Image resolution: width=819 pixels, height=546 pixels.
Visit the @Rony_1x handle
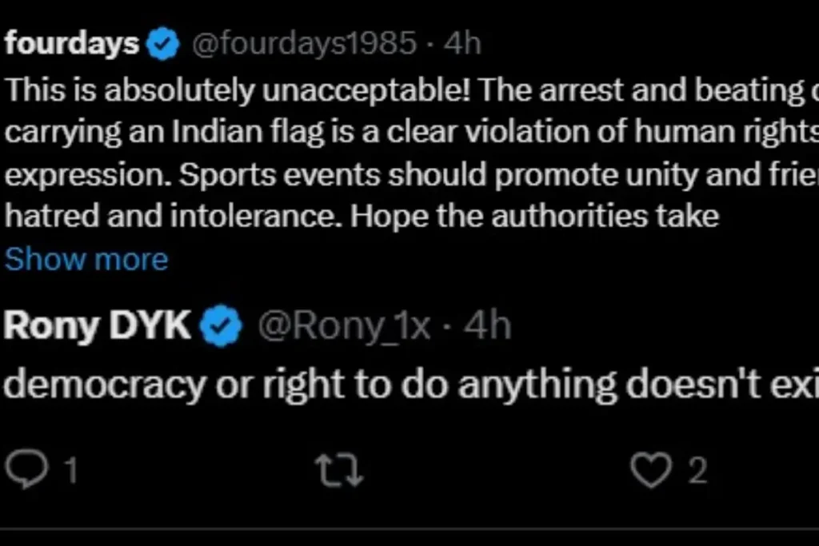tap(344, 327)
